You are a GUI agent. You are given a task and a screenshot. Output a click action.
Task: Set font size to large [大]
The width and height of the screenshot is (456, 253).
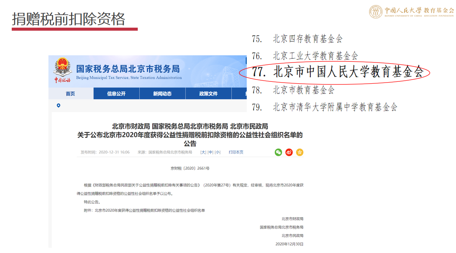(203, 152)
